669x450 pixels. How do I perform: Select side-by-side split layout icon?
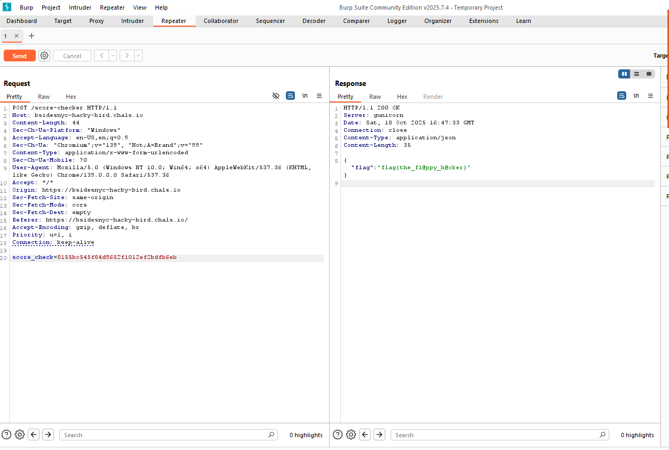coord(624,74)
